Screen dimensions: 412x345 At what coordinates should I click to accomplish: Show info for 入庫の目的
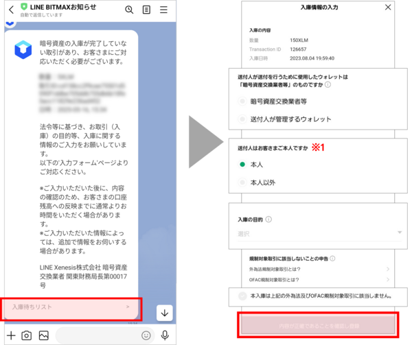268,219
